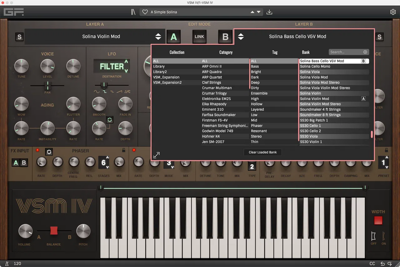400x267 pixels.
Task: Favorite the preset with the heart icon
Action: pyautogui.click(x=145, y=12)
